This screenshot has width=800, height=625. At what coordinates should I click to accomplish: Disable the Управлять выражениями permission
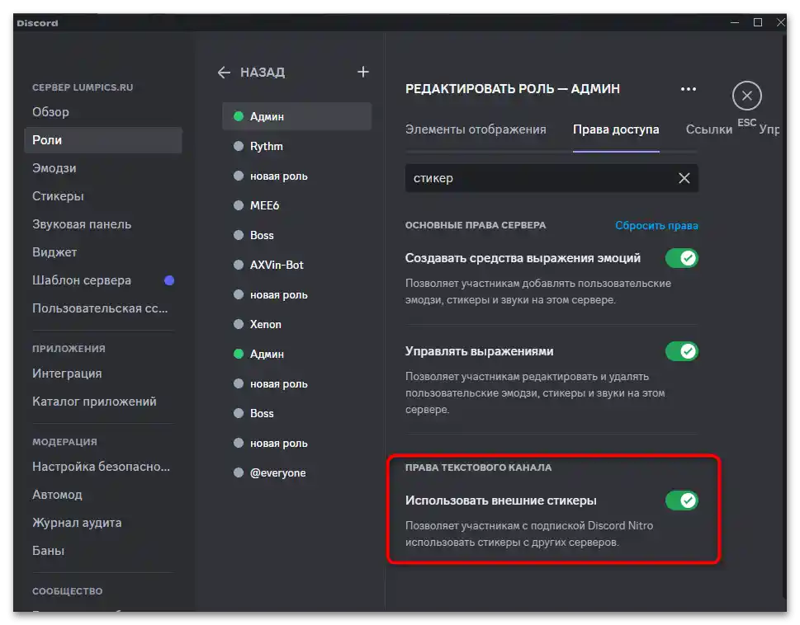(x=682, y=351)
